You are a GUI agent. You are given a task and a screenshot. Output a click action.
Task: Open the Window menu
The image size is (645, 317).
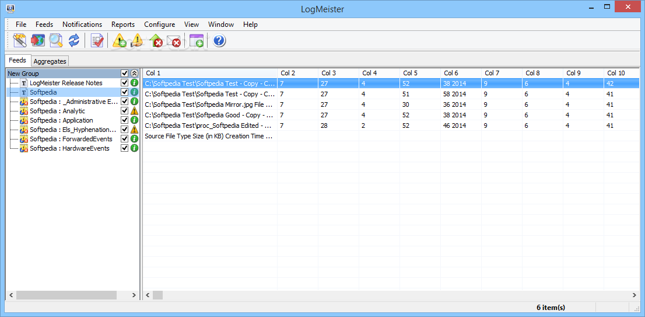click(221, 25)
